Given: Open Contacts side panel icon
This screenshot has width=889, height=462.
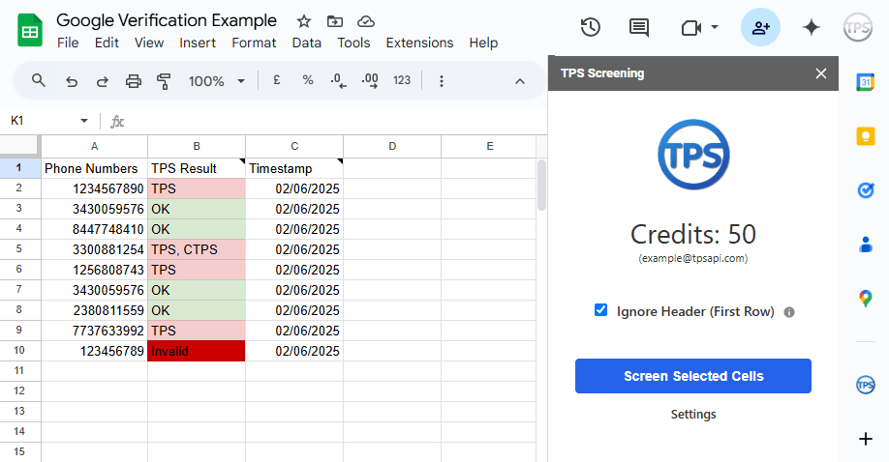Looking at the screenshot, I should 865,245.
